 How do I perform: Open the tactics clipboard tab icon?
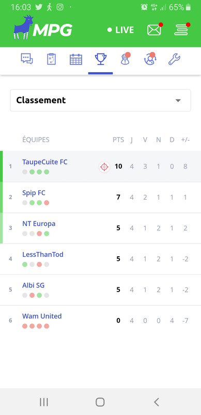click(x=51, y=59)
